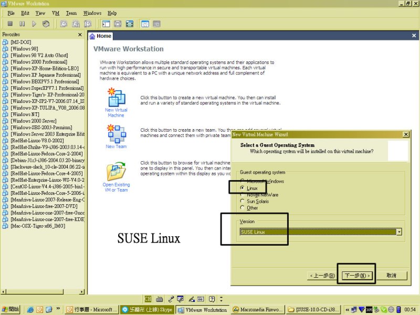Close the Favorites panel
Viewport: 420px width, 315px height.
(80, 35)
